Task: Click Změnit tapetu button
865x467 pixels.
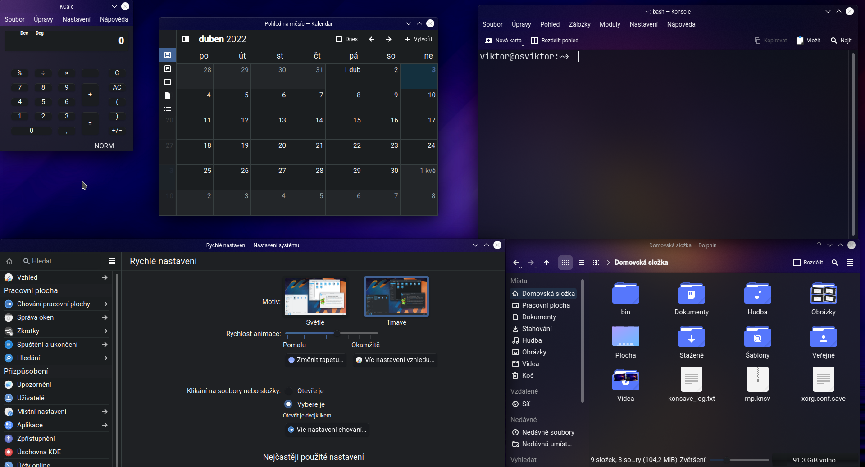Action: 316,360
